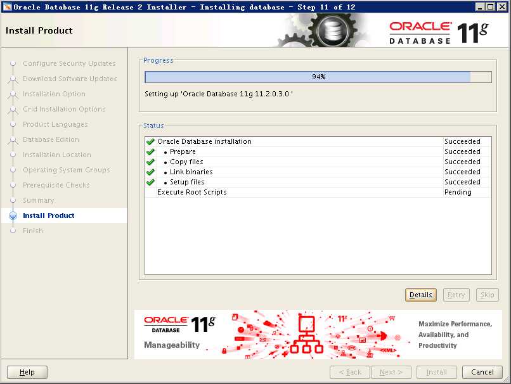Select the Copy files status row
511x384 pixels.
click(318, 162)
